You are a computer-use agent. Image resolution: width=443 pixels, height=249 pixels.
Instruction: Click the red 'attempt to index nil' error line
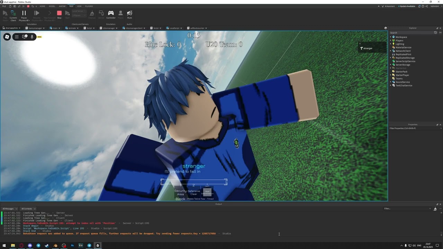click(x=86, y=223)
